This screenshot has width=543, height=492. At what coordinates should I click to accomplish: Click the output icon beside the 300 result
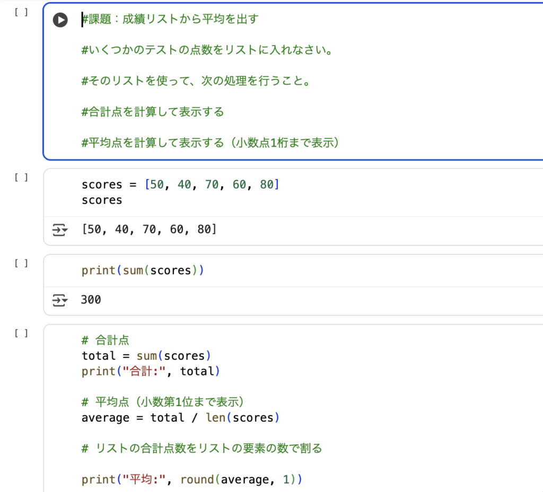tap(60, 300)
